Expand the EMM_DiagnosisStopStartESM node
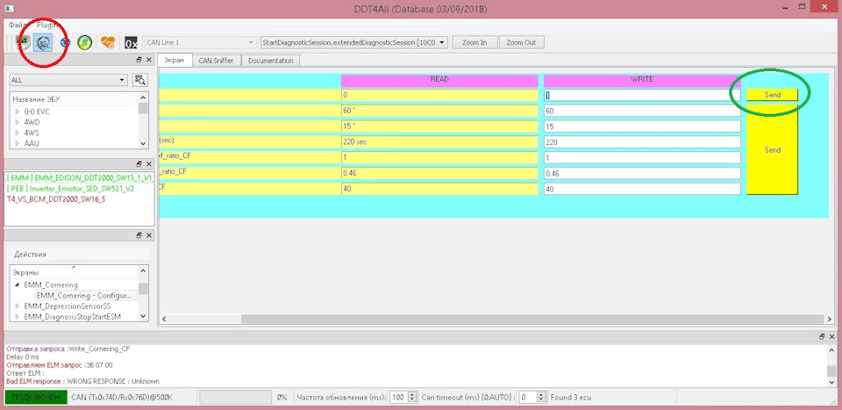 pyautogui.click(x=18, y=317)
